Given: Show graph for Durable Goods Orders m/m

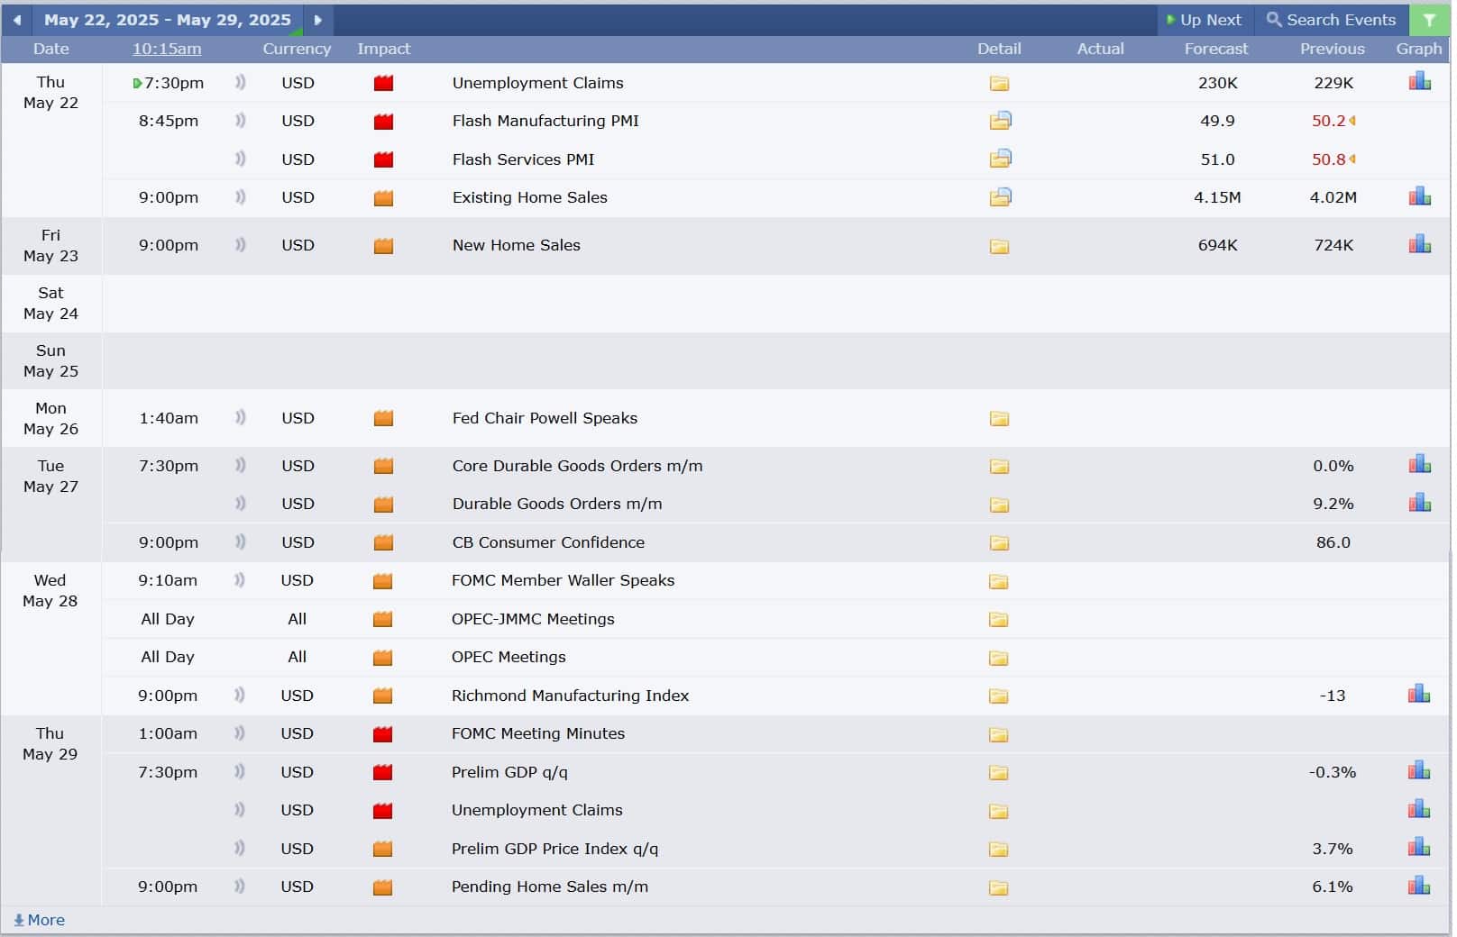Looking at the screenshot, I should [1420, 503].
